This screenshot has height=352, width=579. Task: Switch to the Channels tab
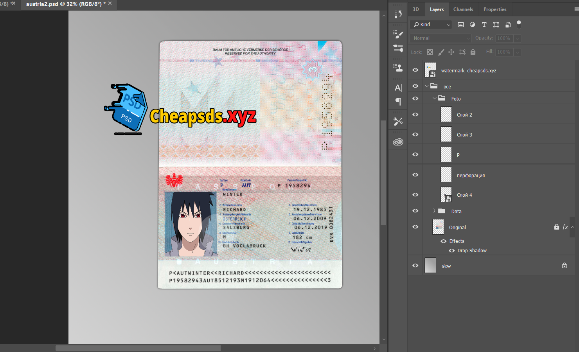[x=463, y=9]
